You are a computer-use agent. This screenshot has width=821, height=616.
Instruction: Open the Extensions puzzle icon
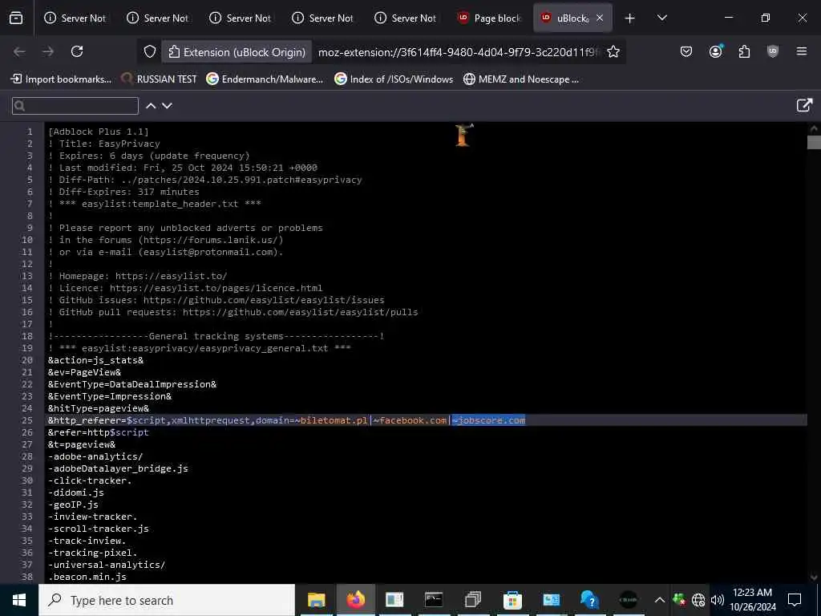[744, 51]
